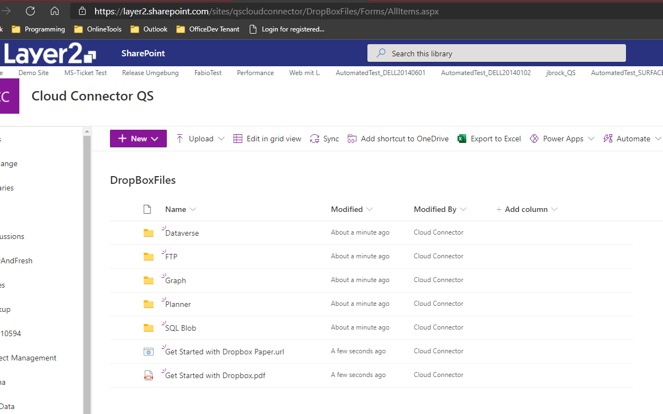Click the Edit in grid view icon
Image resolution: width=663 pixels, height=414 pixels.
pyautogui.click(x=238, y=139)
